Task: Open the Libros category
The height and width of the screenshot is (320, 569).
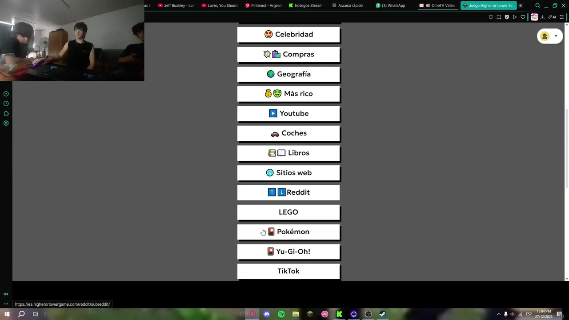Action: tap(289, 153)
